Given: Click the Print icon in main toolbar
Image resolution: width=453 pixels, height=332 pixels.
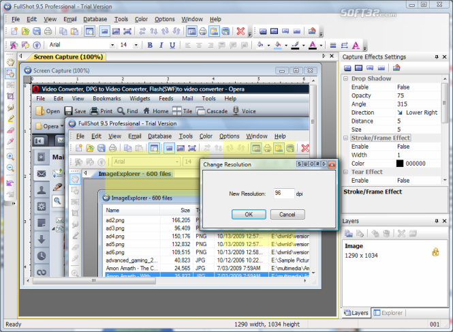Looking at the screenshot, I should [x=48, y=31].
